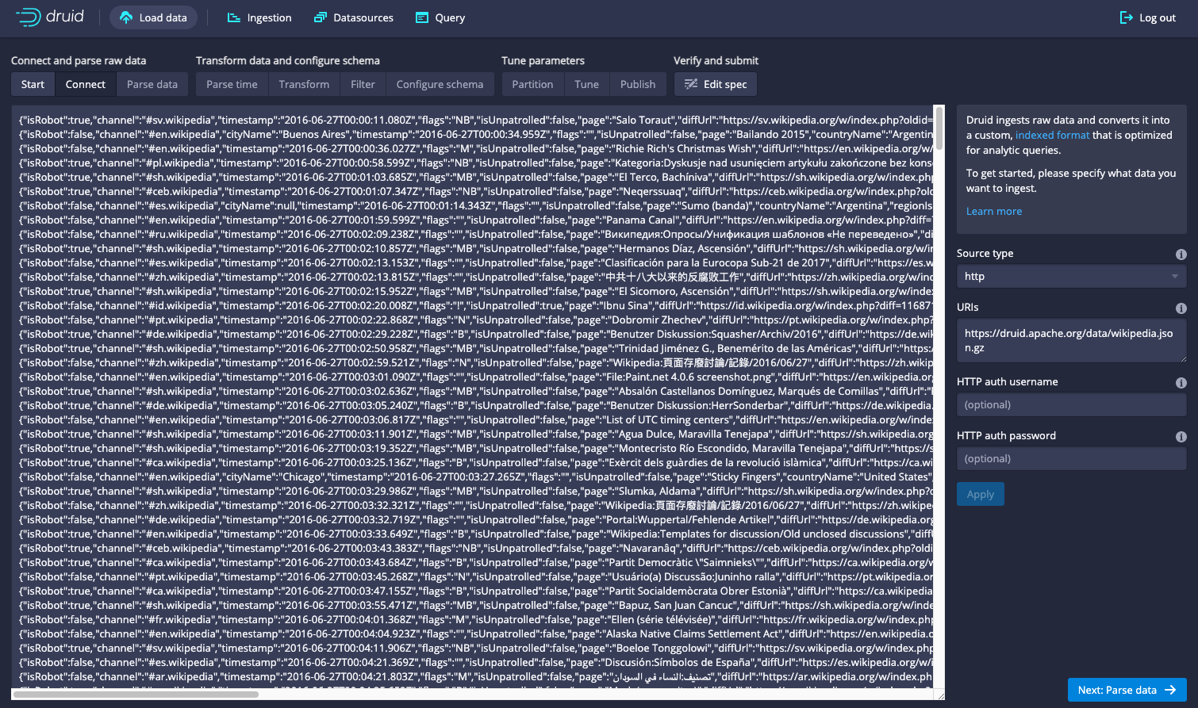
Task: Click arrow icon on Next: Parse data
Action: (1170, 690)
